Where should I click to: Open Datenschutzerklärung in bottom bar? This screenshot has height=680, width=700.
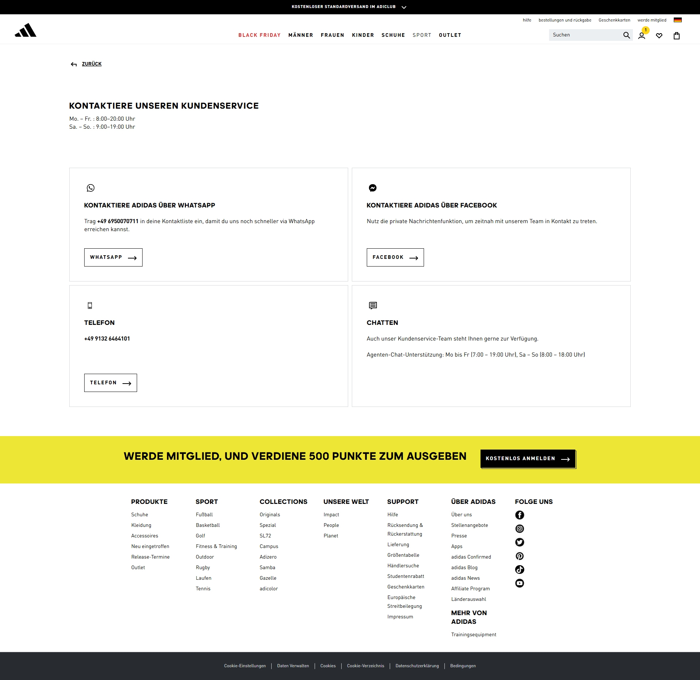point(417,666)
